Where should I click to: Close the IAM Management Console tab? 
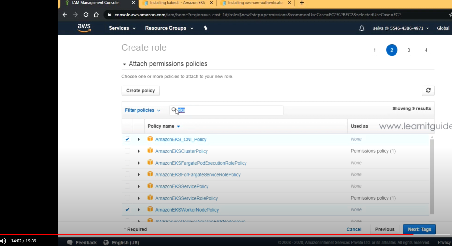133,3
